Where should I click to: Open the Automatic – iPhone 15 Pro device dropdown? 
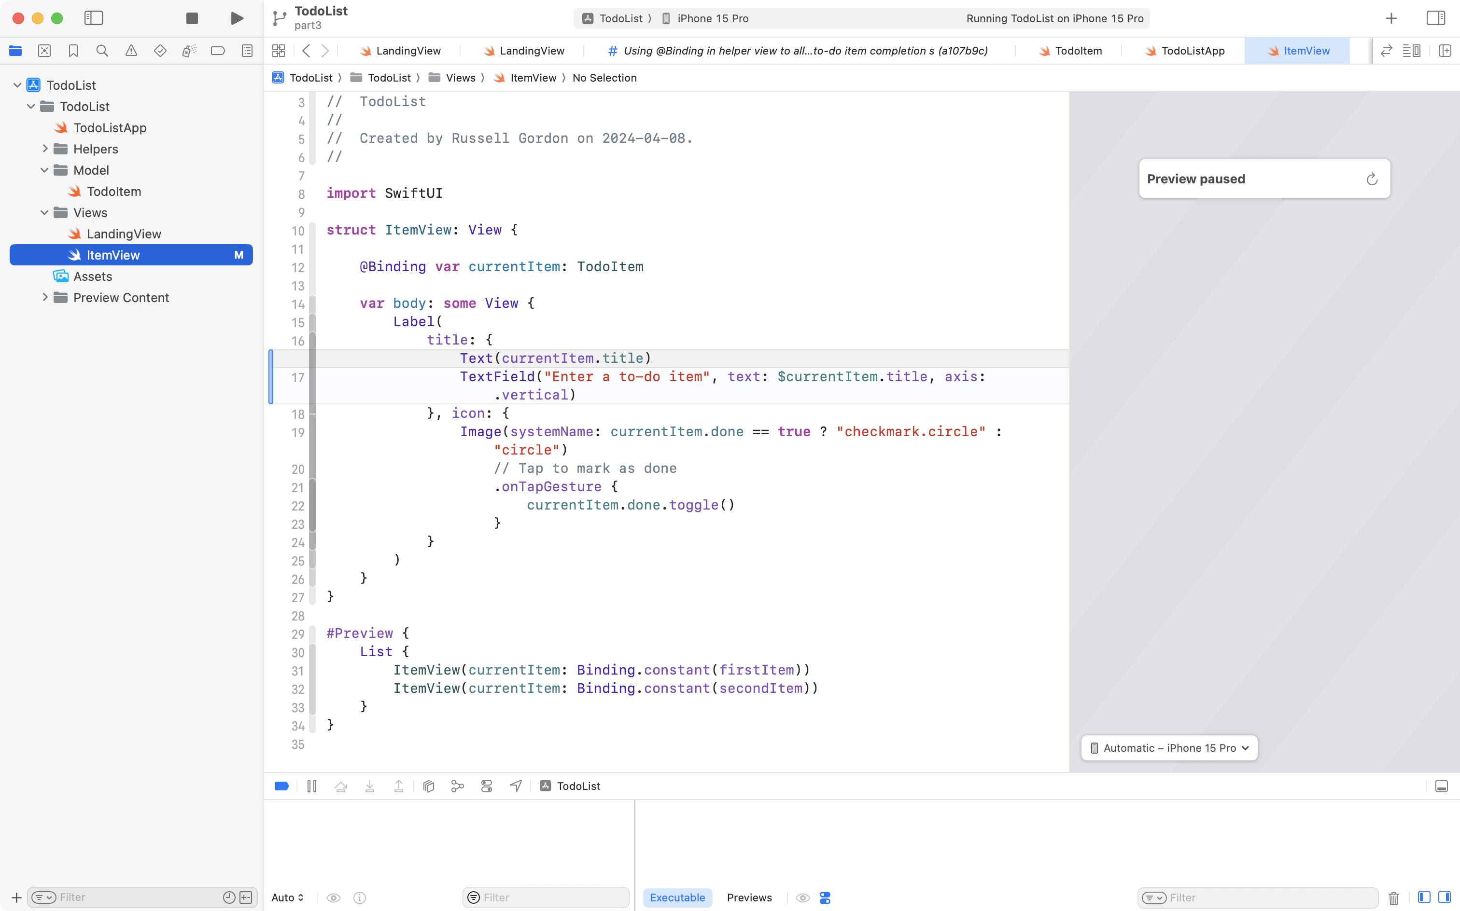(1168, 748)
